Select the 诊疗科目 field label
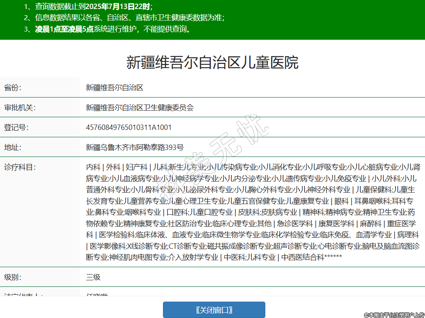Viewport: 425px width, 318px height. 20,167
